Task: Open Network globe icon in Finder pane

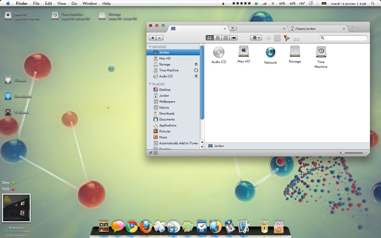Action: point(270,52)
